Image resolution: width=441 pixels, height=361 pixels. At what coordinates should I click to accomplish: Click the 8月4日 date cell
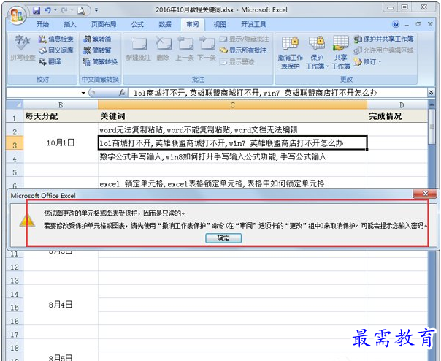coord(61,305)
